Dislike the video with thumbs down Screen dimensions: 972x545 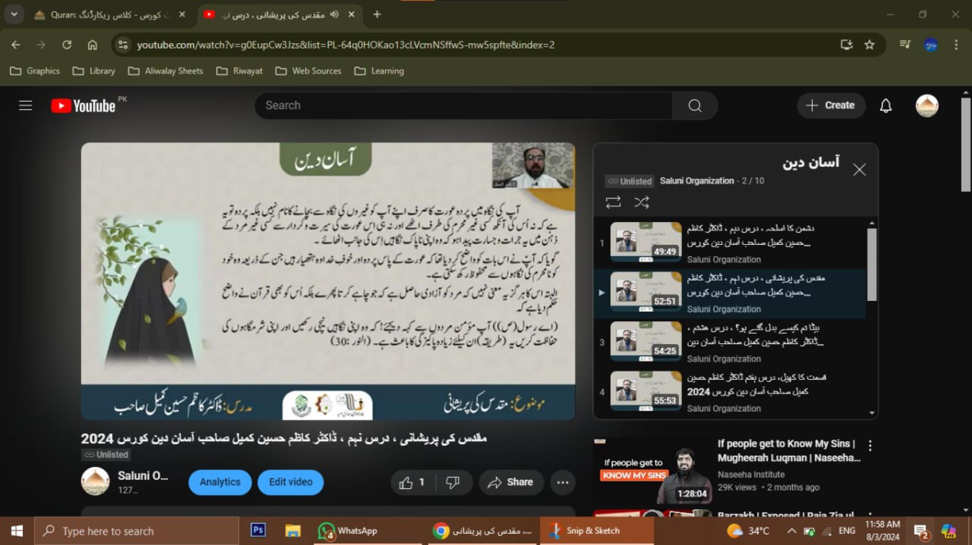[x=452, y=482]
